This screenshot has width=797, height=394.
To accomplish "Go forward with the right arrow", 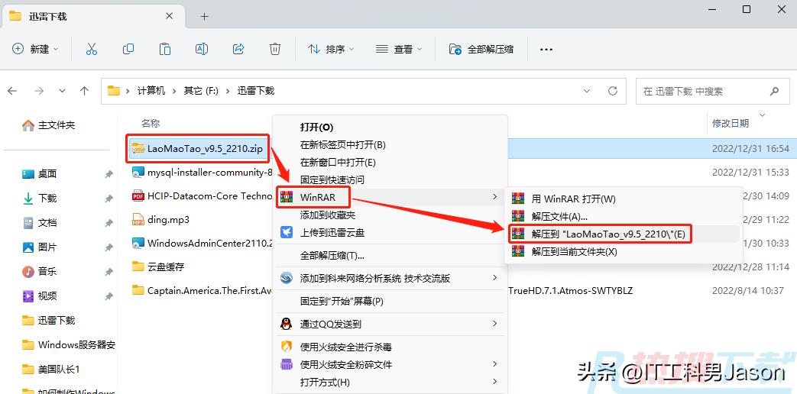I will coord(39,91).
